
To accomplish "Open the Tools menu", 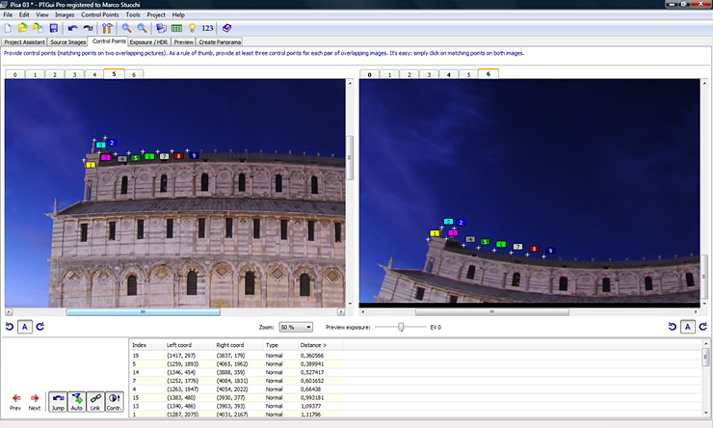I will [132, 15].
